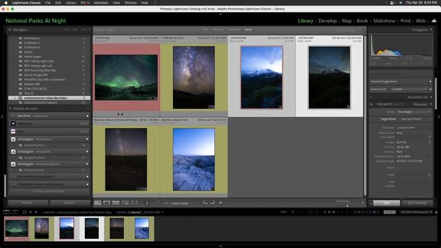Viewport: 441px width, 248px height.
Task: Switch to the Web module
Action: coord(420,21)
